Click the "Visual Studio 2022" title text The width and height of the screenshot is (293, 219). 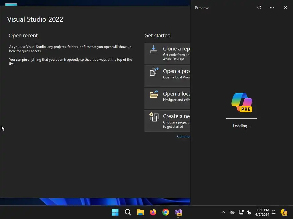point(35,19)
